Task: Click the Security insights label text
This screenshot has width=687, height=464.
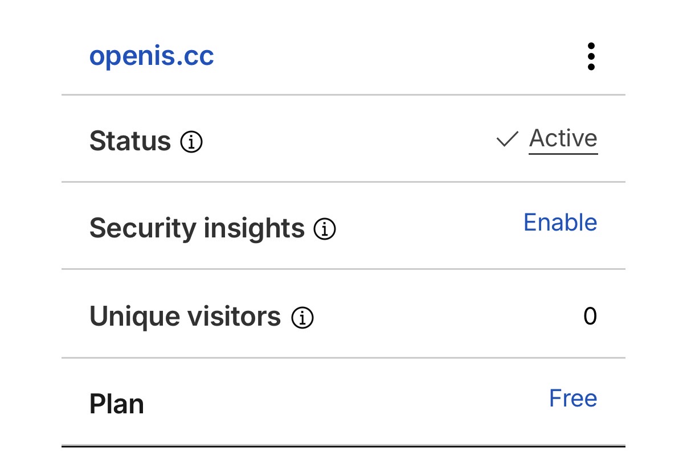Action: coord(197,228)
